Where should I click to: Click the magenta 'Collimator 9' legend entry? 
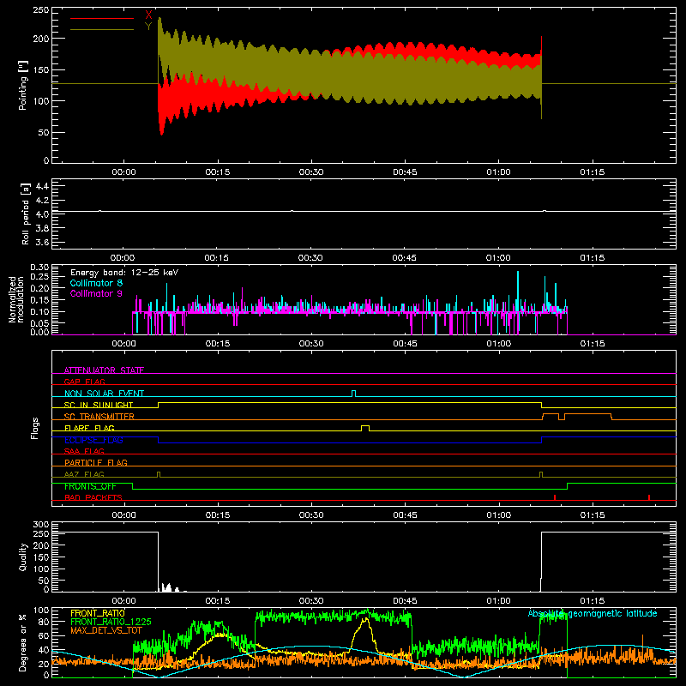click(x=96, y=293)
